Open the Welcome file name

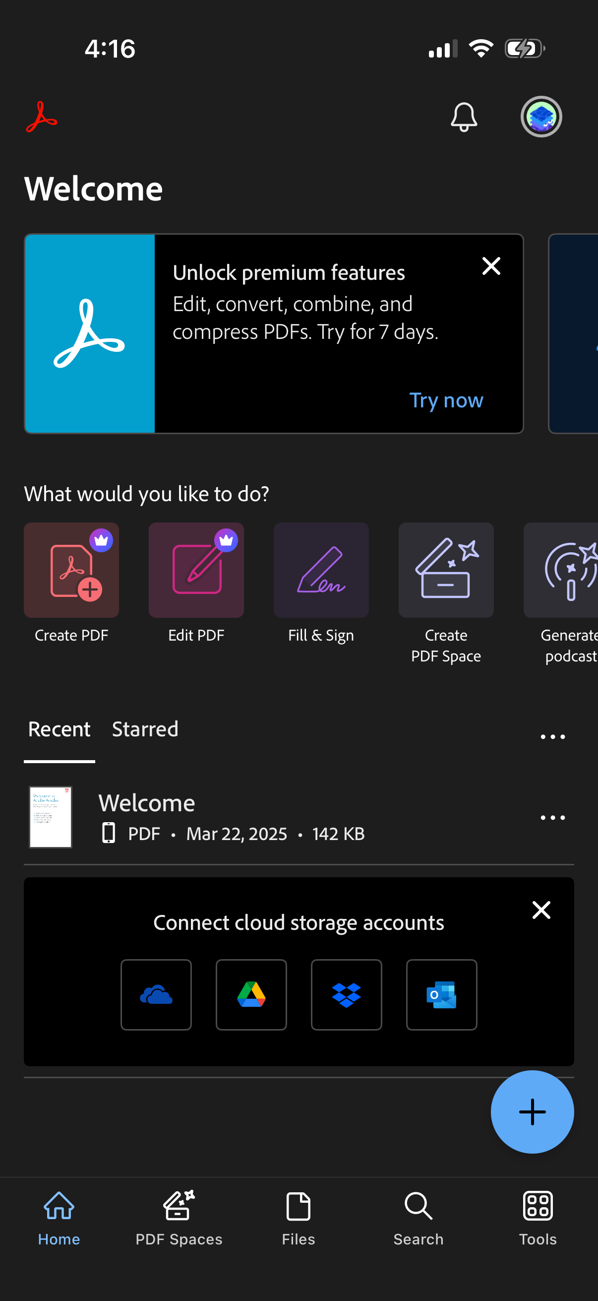click(x=147, y=802)
